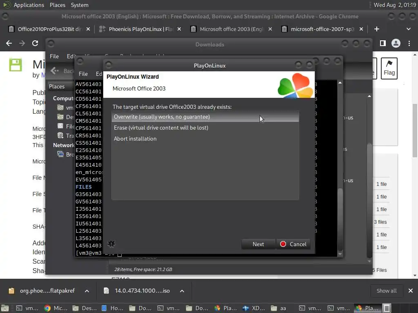Open File System entry in Places sidebar
The image size is (418, 313).
[65, 126]
